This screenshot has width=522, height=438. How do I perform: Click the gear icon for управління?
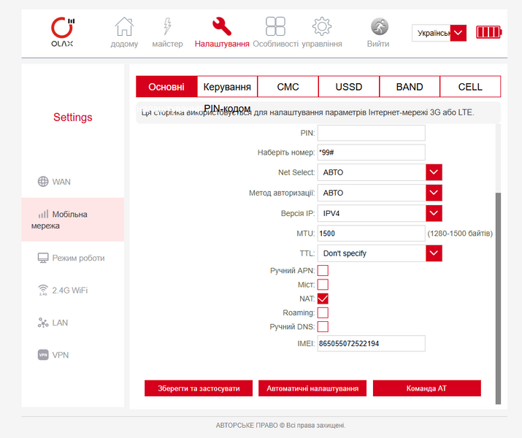[322, 26]
